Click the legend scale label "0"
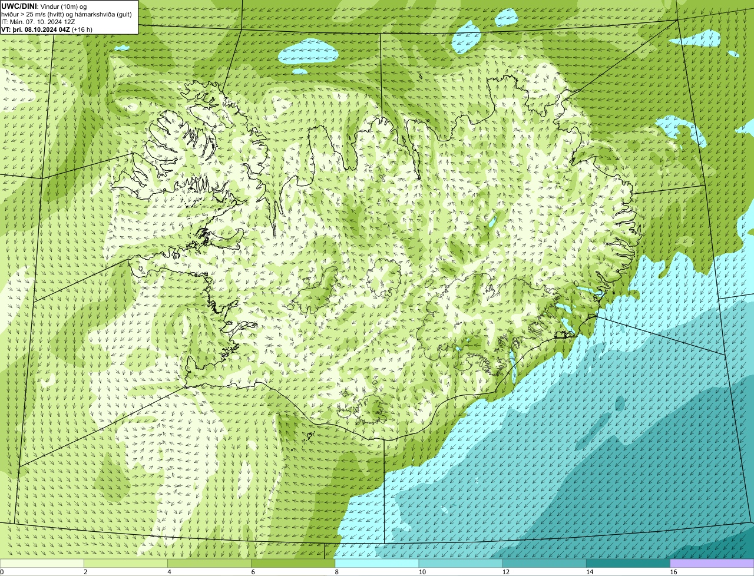This screenshot has width=754, height=576. pyautogui.click(x=2, y=572)
